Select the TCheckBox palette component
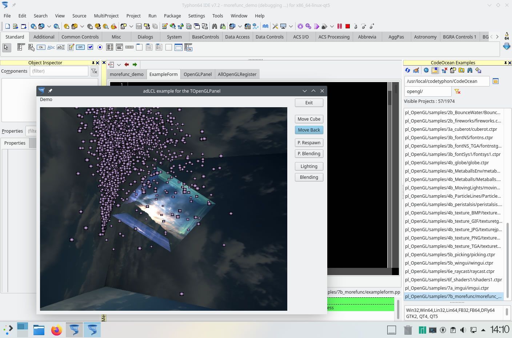Image resolution: width=512 pixels, height=338 pixels. 90,47
